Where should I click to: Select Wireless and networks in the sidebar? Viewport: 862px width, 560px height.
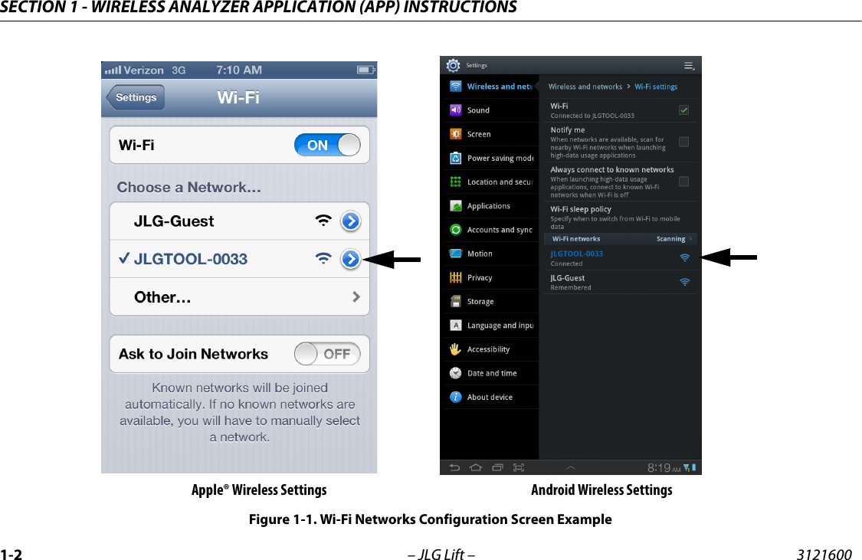pos(490,86)
